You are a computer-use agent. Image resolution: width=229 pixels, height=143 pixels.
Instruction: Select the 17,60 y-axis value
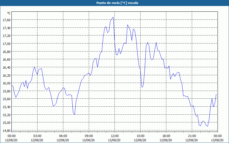click(x=7, y=20)
